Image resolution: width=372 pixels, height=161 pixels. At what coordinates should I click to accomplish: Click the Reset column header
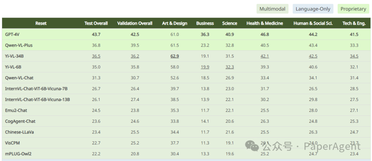pos(41,23)
